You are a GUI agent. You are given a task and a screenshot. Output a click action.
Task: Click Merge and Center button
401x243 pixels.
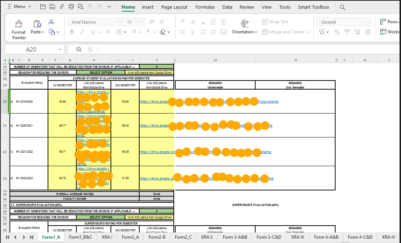click(283, 32)
